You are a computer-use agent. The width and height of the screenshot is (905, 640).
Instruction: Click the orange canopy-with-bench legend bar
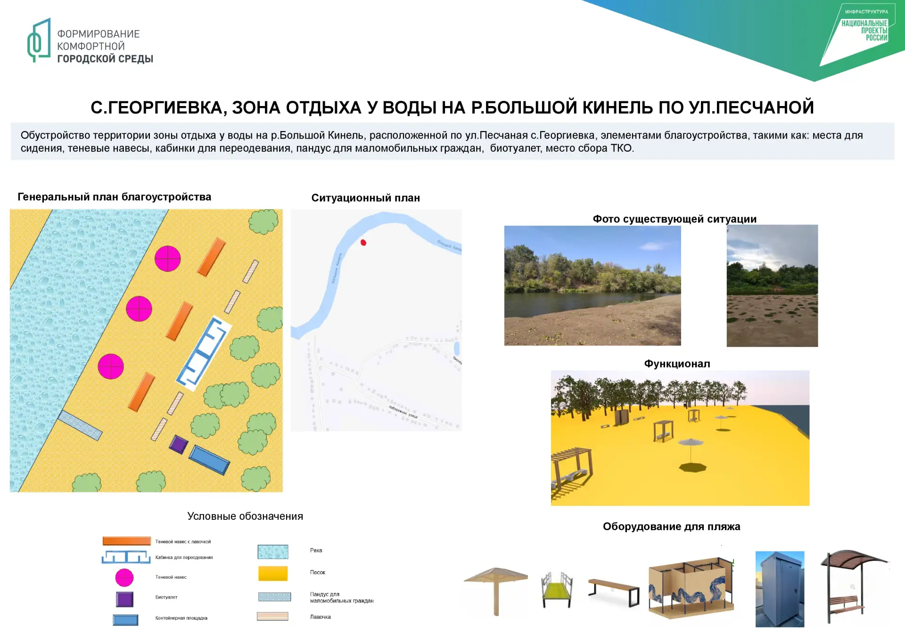click(x=127, y=541)
